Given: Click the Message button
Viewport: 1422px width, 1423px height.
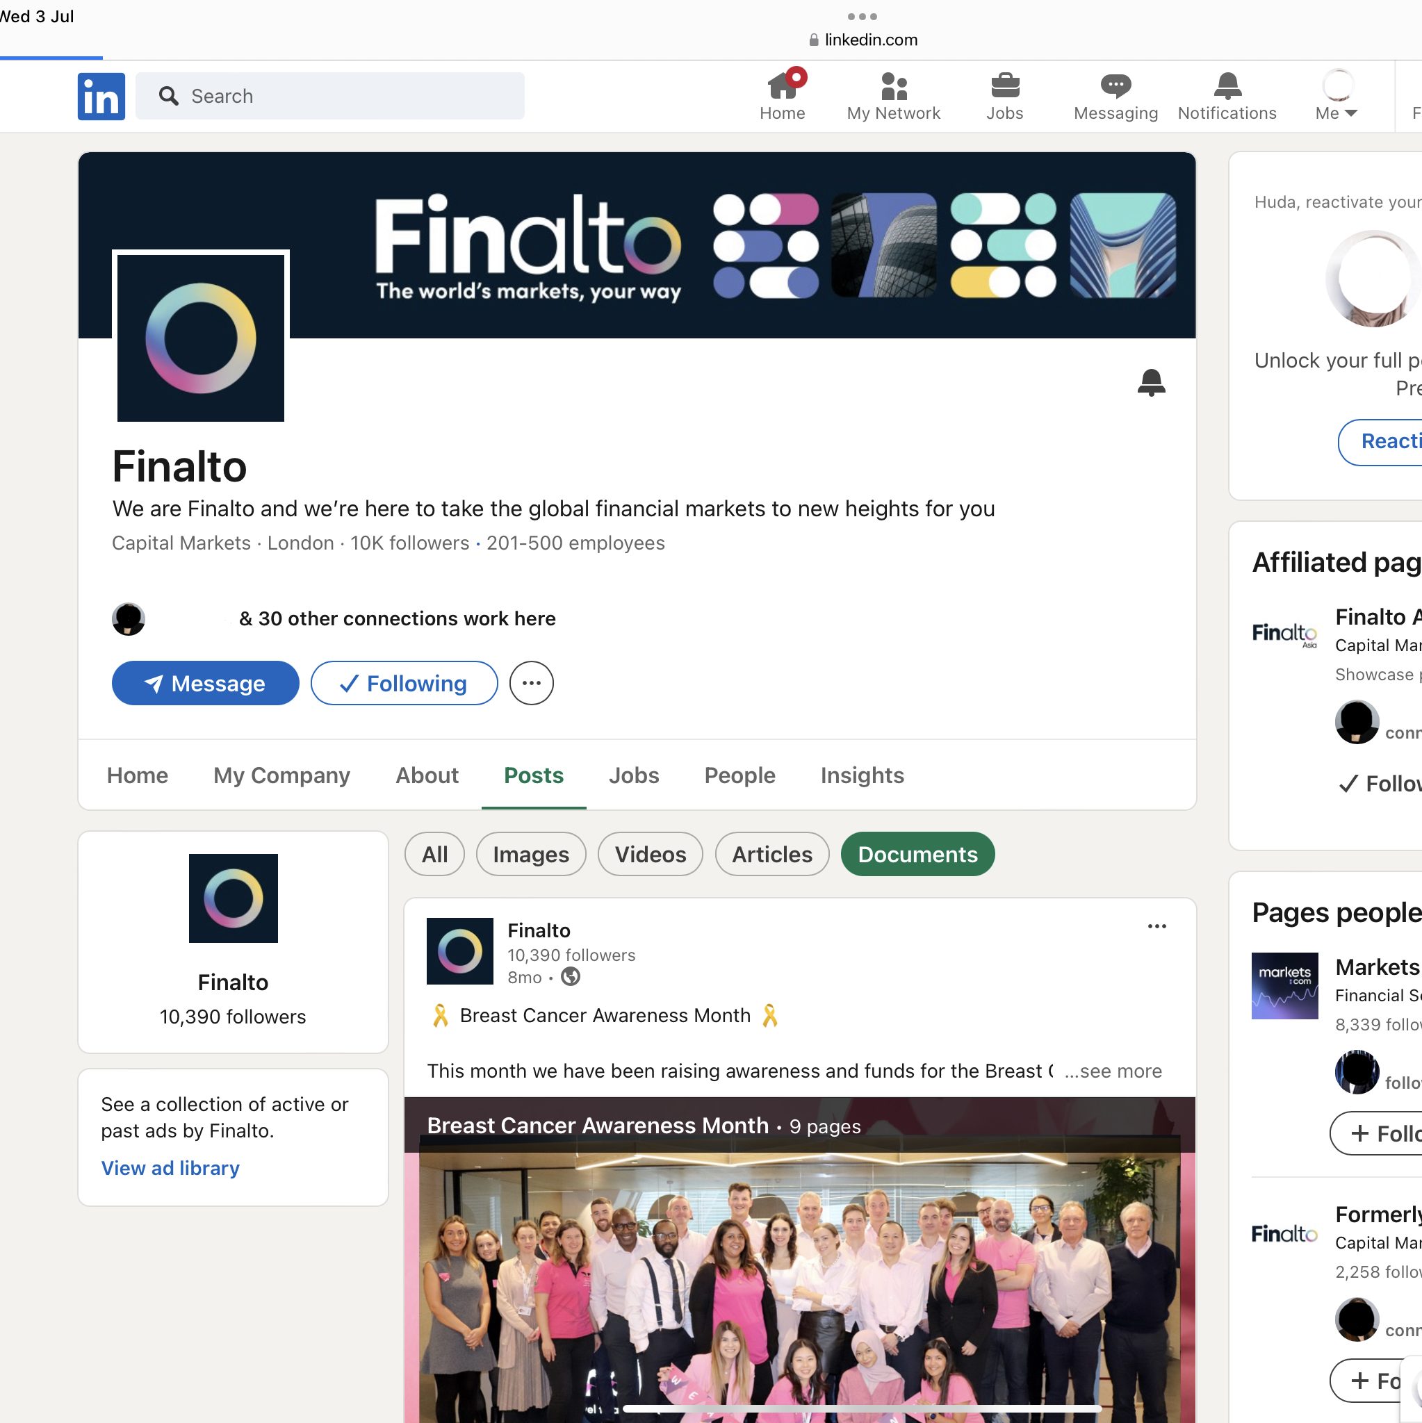Looking at the screenshot, I should (206, 684).
